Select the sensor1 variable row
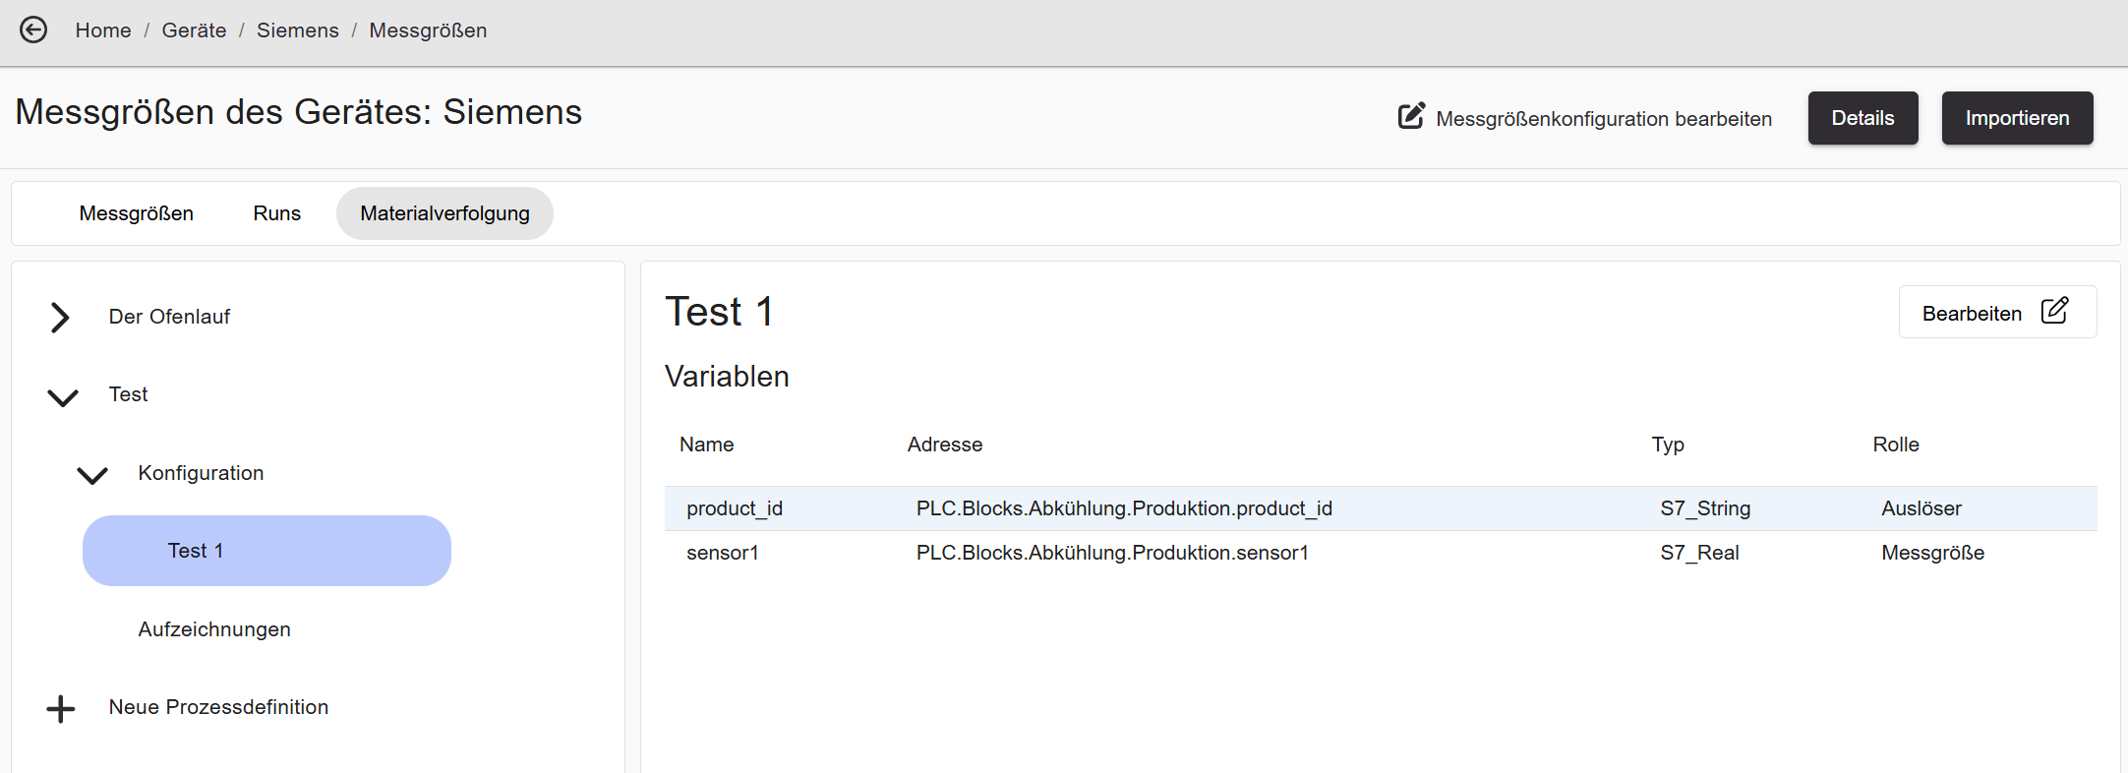This screenshot has width=2128, height=773. tap(1381, 553)
